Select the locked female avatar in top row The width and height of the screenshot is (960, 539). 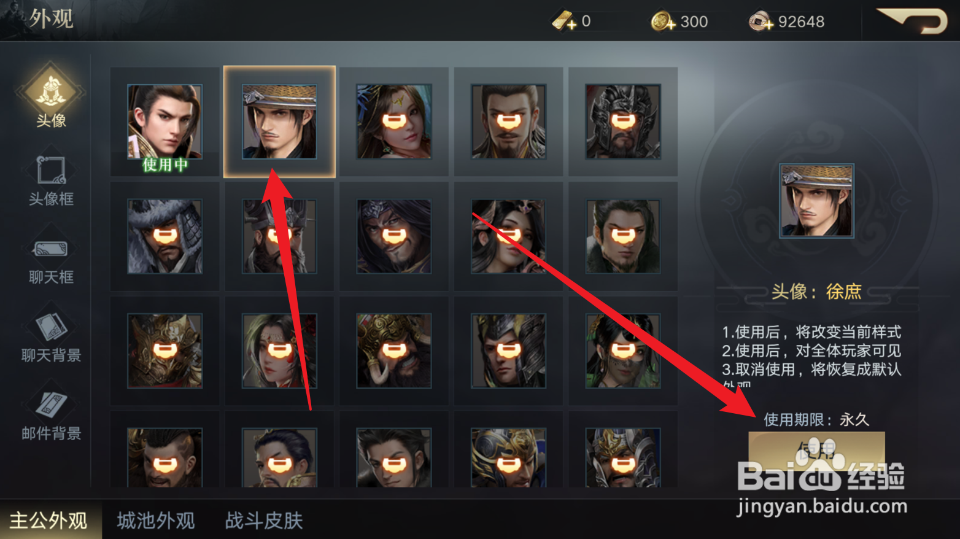394,122
